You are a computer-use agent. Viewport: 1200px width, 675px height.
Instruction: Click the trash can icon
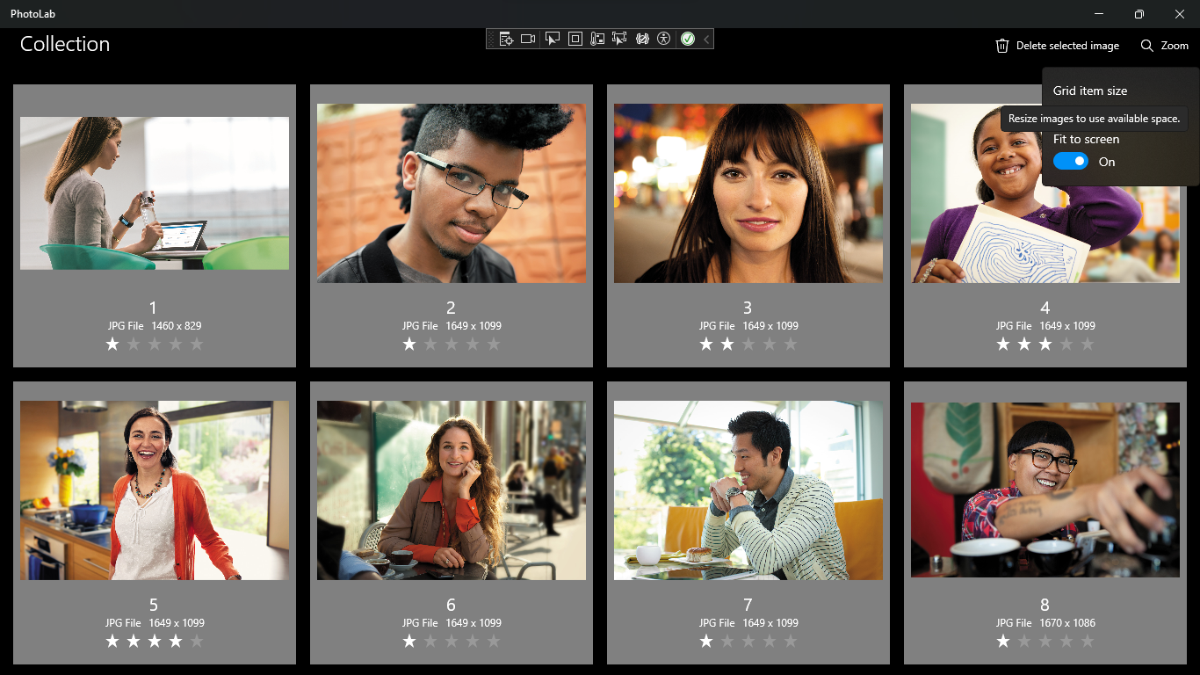[x=1001, y=46]
